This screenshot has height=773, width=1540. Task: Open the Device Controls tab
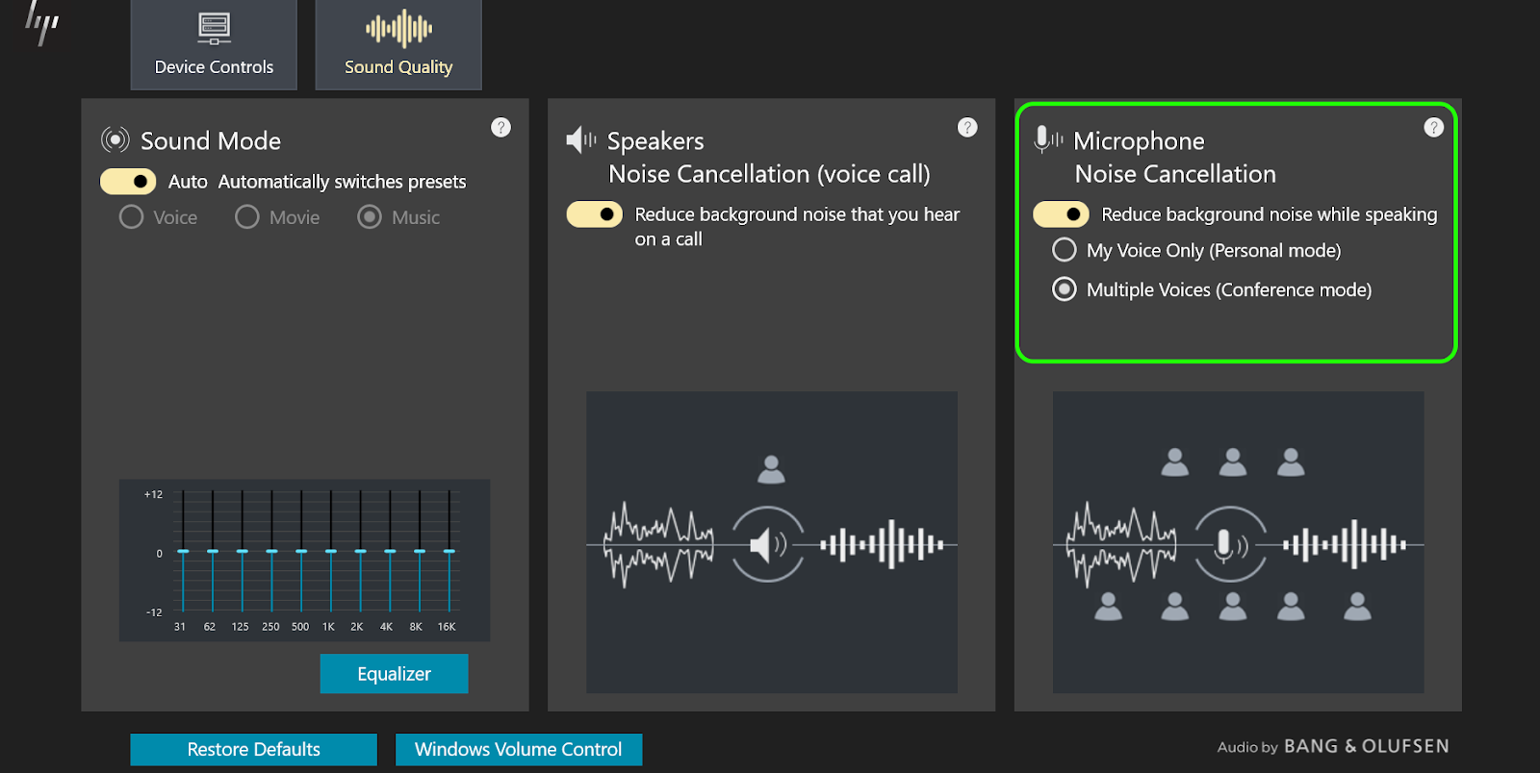click(x=214, y=44)
